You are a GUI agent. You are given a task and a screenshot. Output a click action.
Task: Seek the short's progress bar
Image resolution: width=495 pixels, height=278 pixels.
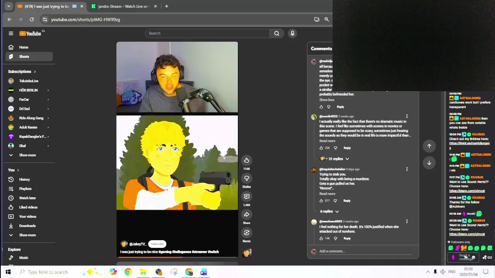click(177, 257)
